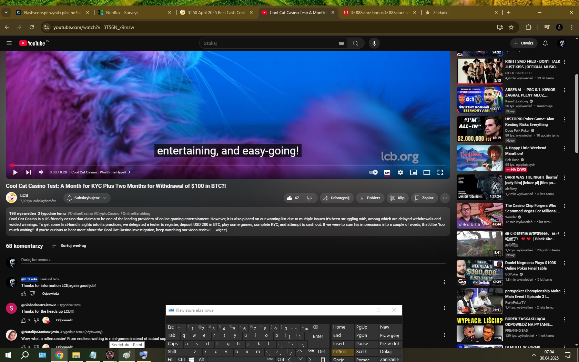Bookmark this page with the star
The image size is (579, 362).
pos(511,27)
